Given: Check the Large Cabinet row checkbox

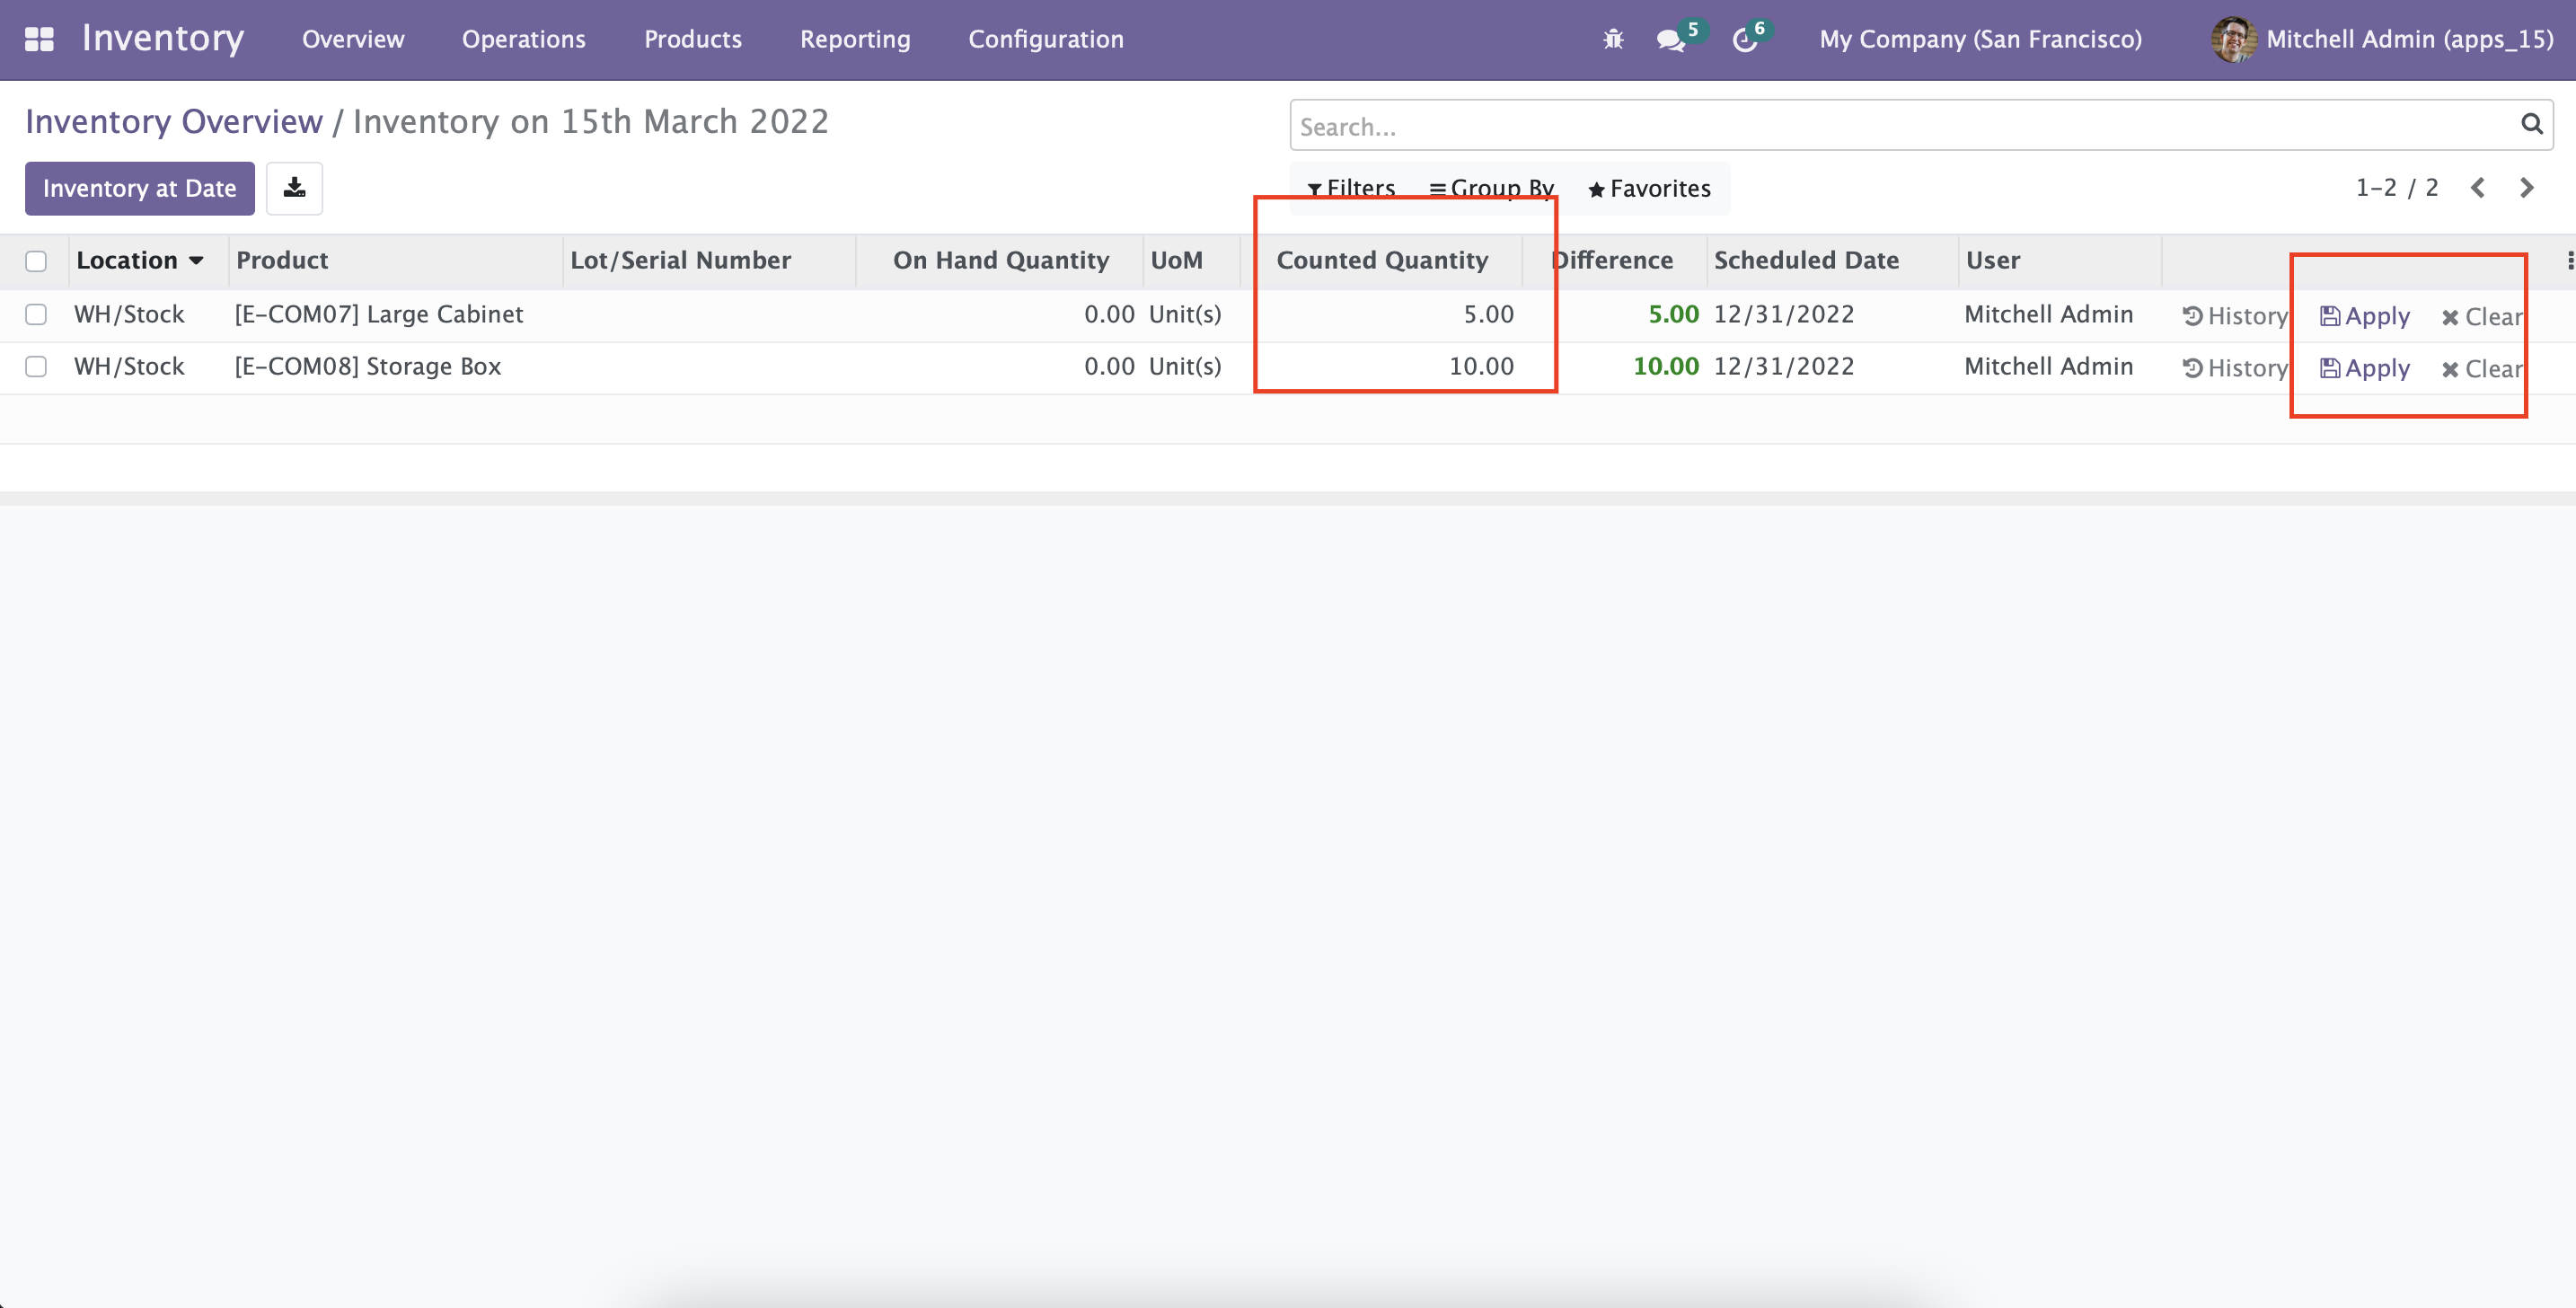Looking at the screenshot, I should coord(36,314).
